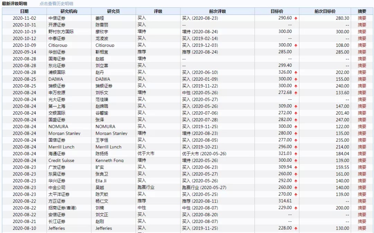Click researcher name 王学恒

coord(102,140)
